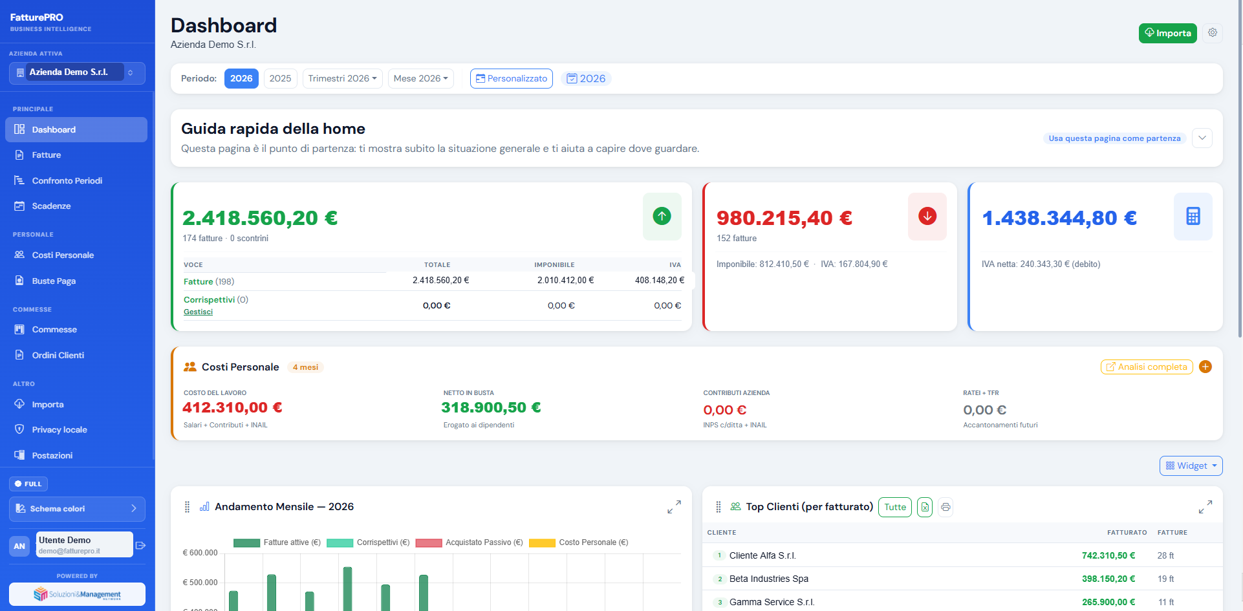
Task: Open Analisi completa for Costi Personale
Action: point(1147,367)
